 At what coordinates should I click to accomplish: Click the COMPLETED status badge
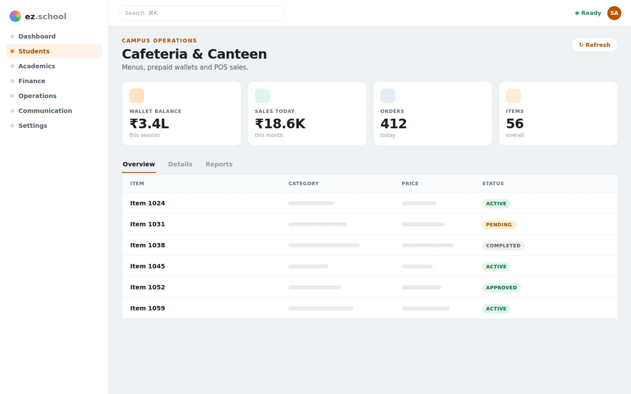click(503, 246)
